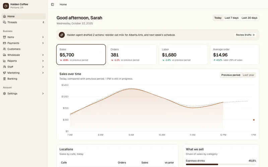Click the Items box icon
268x167 pixels.
click(x=4, y=37)
